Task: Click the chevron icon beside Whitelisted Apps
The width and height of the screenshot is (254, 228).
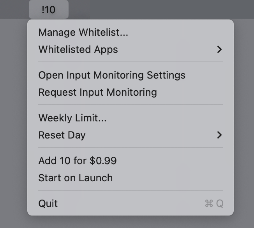Action: coord(219,49)
